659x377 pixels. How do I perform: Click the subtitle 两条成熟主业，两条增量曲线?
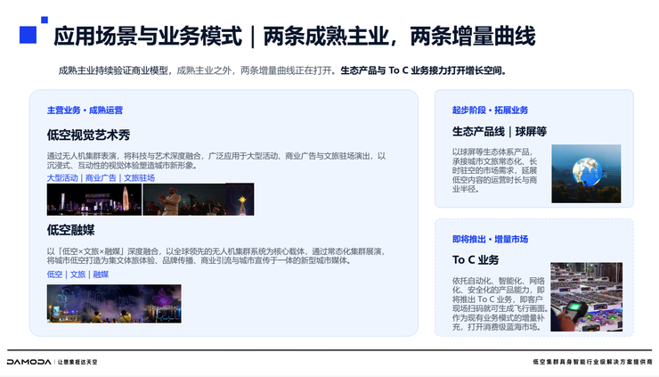[399, 37]
